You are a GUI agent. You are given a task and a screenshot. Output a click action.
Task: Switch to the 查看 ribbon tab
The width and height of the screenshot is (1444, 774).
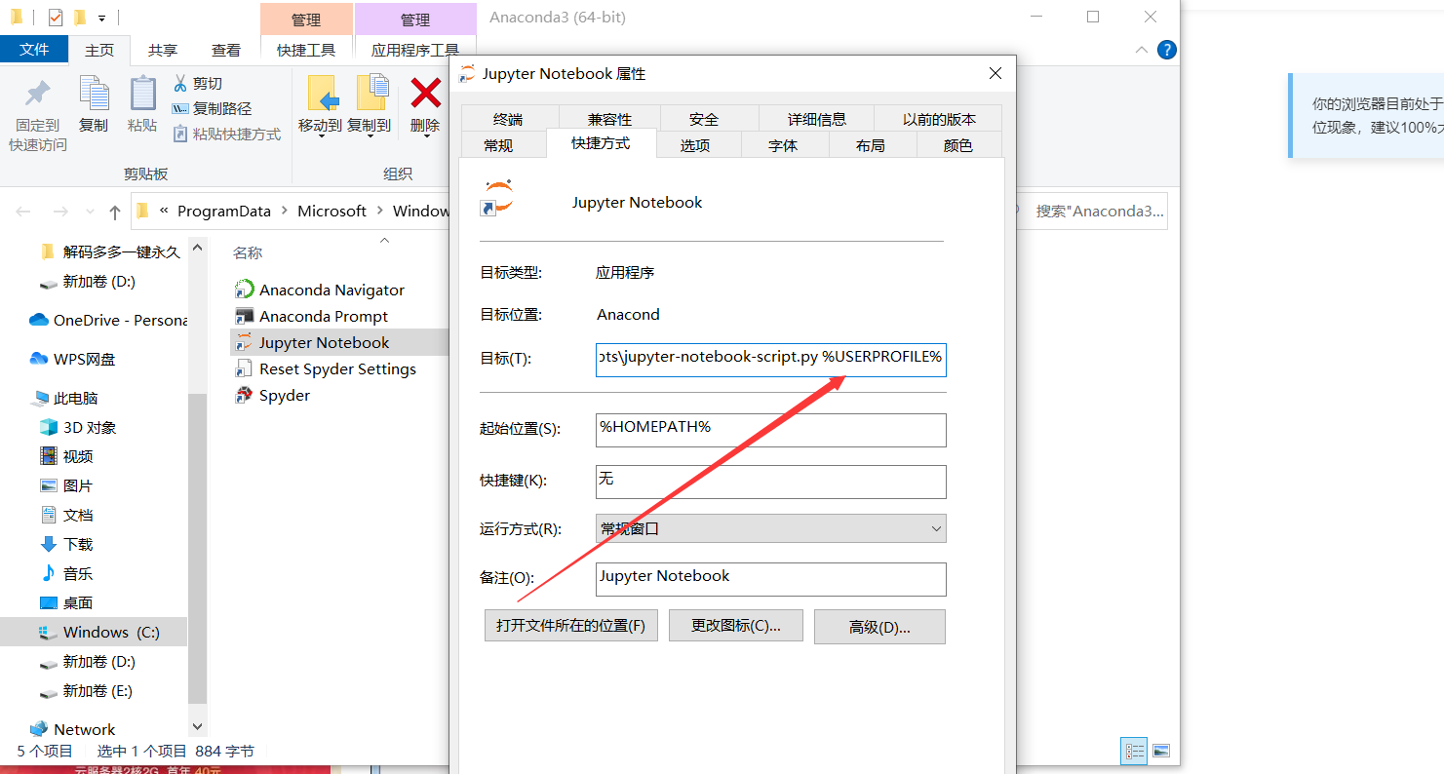225,50
